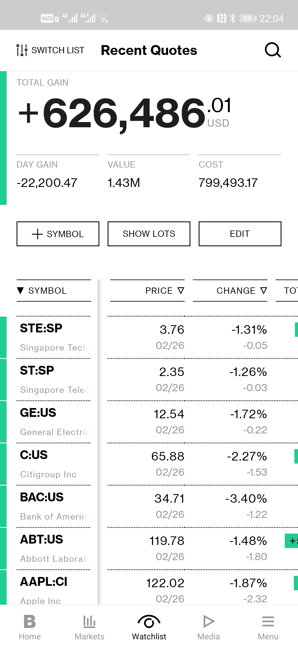Viewport: 298px width, 646px height.
Task: Open the Switch List filter icon
Action: click(22, 50)
